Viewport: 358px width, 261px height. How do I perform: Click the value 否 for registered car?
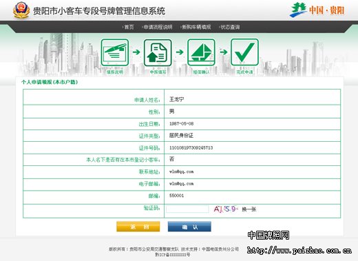point(172,159)
